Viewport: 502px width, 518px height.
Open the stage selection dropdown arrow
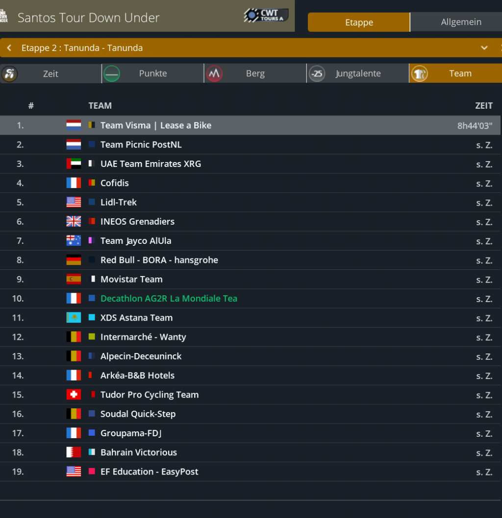click(484, 48)
